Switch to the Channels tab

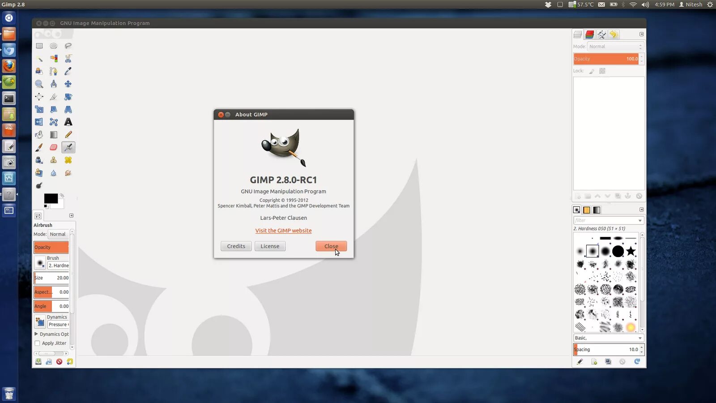click(x=590, y=34)
